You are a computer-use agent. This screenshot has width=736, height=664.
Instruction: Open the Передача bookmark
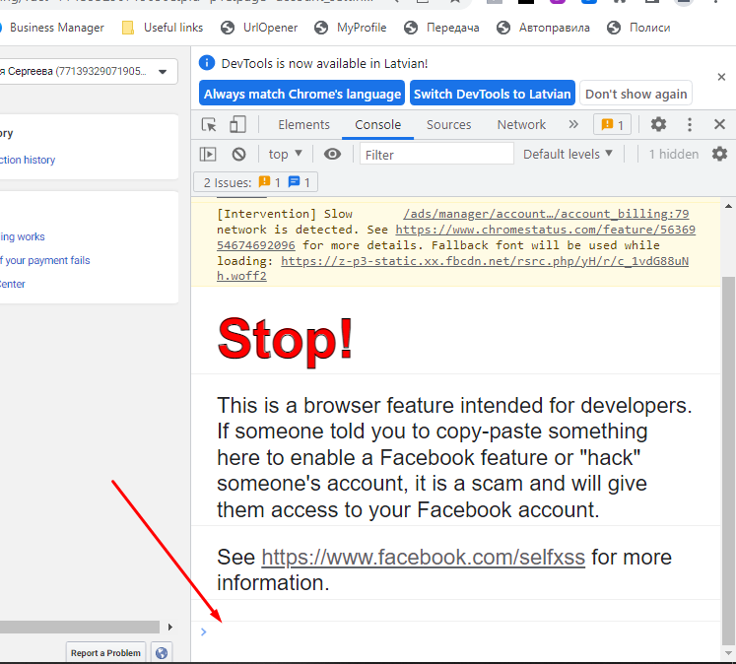[x=441, y=28]
